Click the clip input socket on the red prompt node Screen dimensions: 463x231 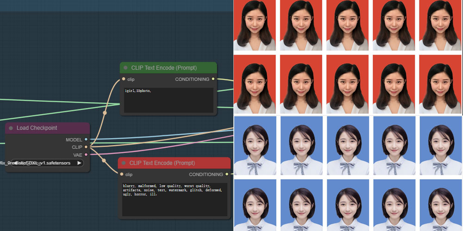[121, 174]
